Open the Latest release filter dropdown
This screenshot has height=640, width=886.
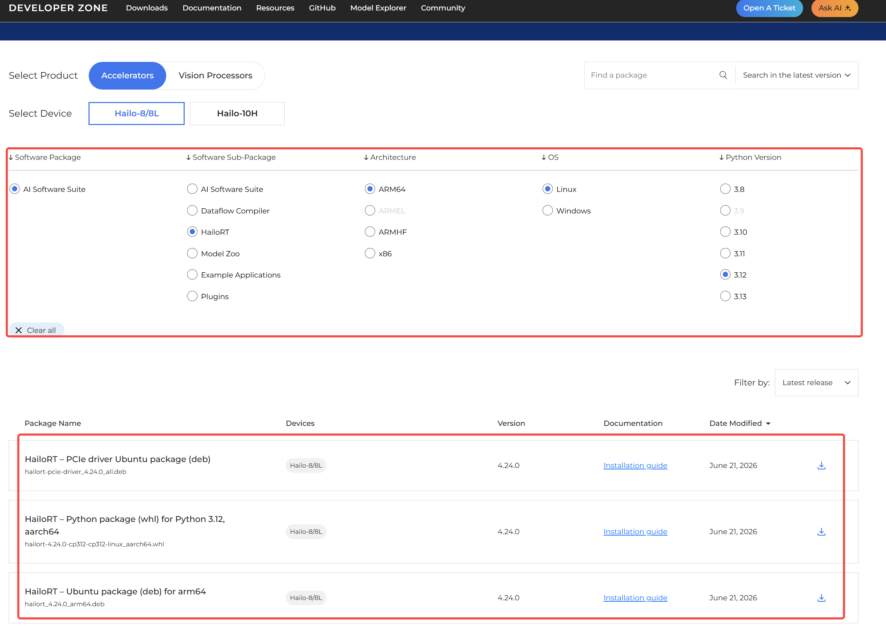[x=816, y=383]
